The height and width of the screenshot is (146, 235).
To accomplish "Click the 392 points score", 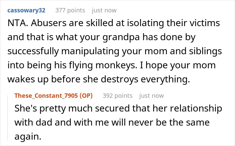I will [117, 96].
